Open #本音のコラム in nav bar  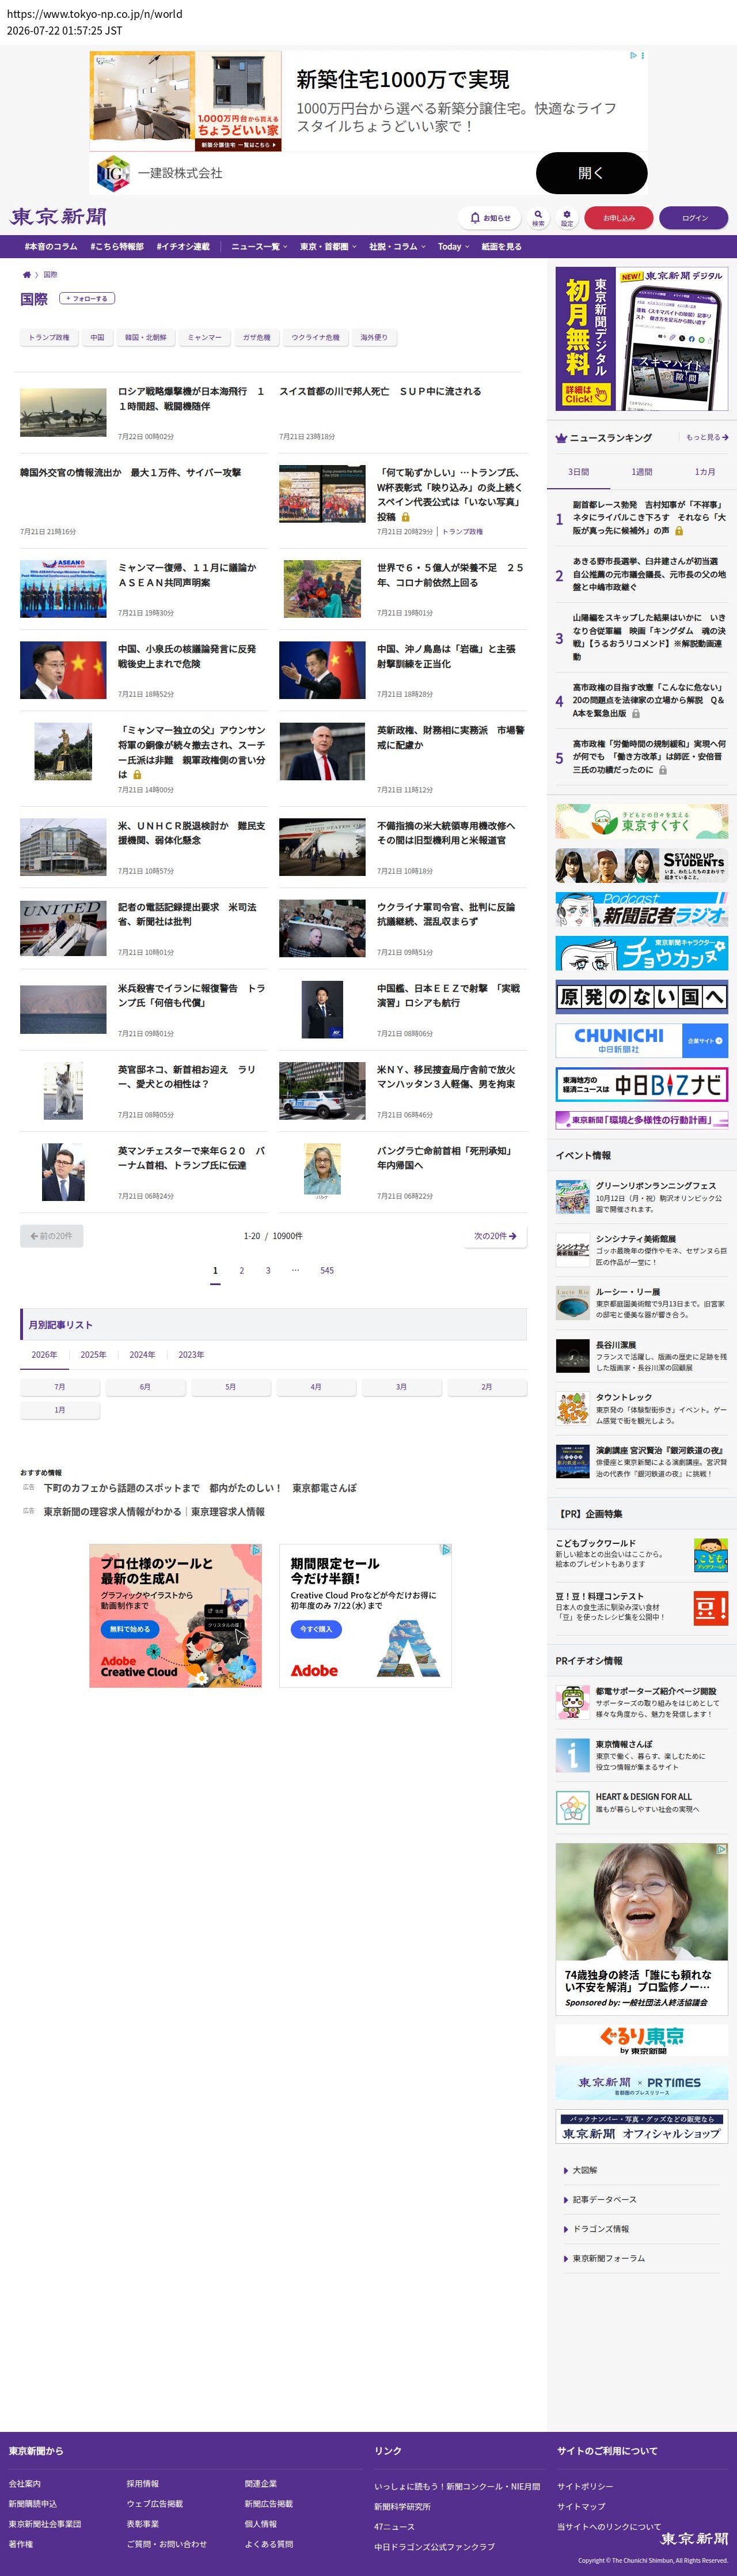click(x=51, y=246)
